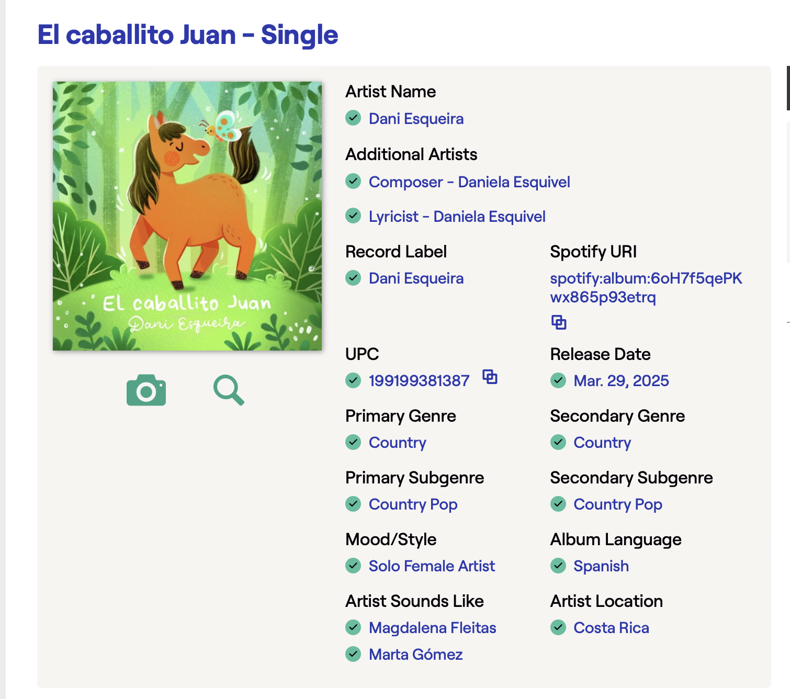Image resolution: width=790 pixels, height=699 pixels.
Task: Click the check icon beside Marta Gómez
Action: pos(353,654)
